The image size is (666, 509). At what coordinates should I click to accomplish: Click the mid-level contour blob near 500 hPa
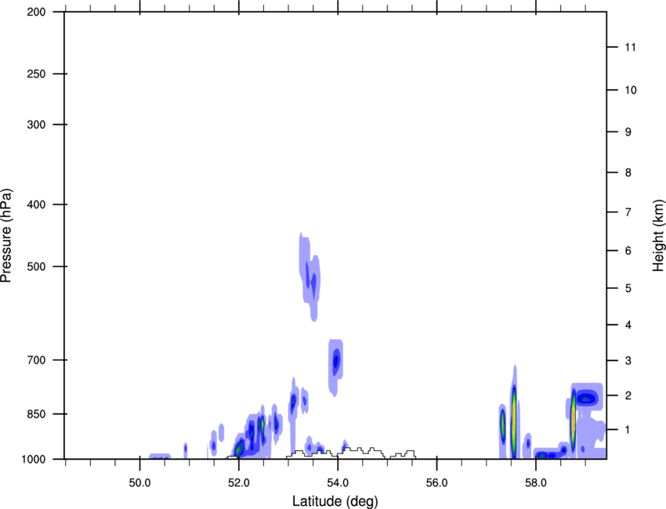point(310,276)
